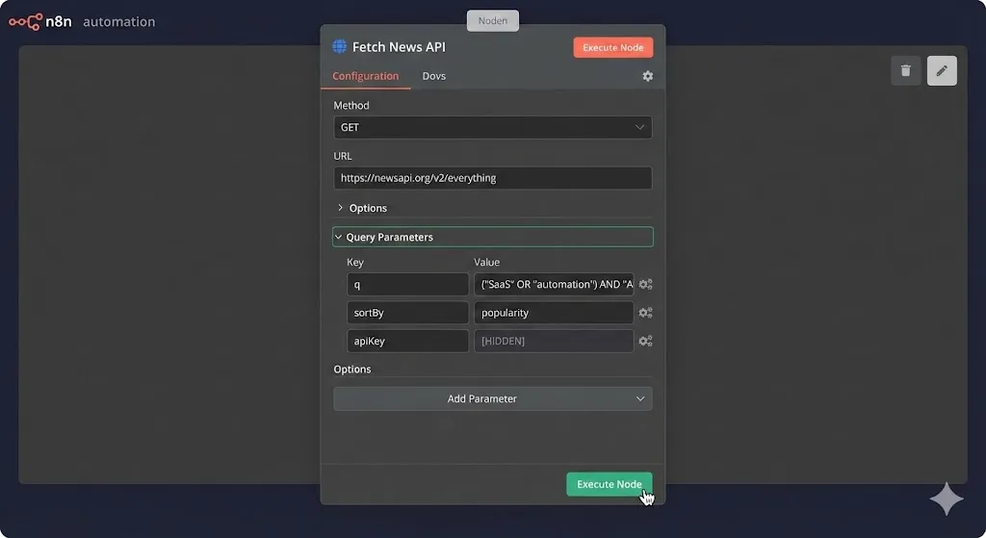The height and width of the screenshot is (538, 986).
Task: Click the n8n logo icon
Action: point(25,22)
